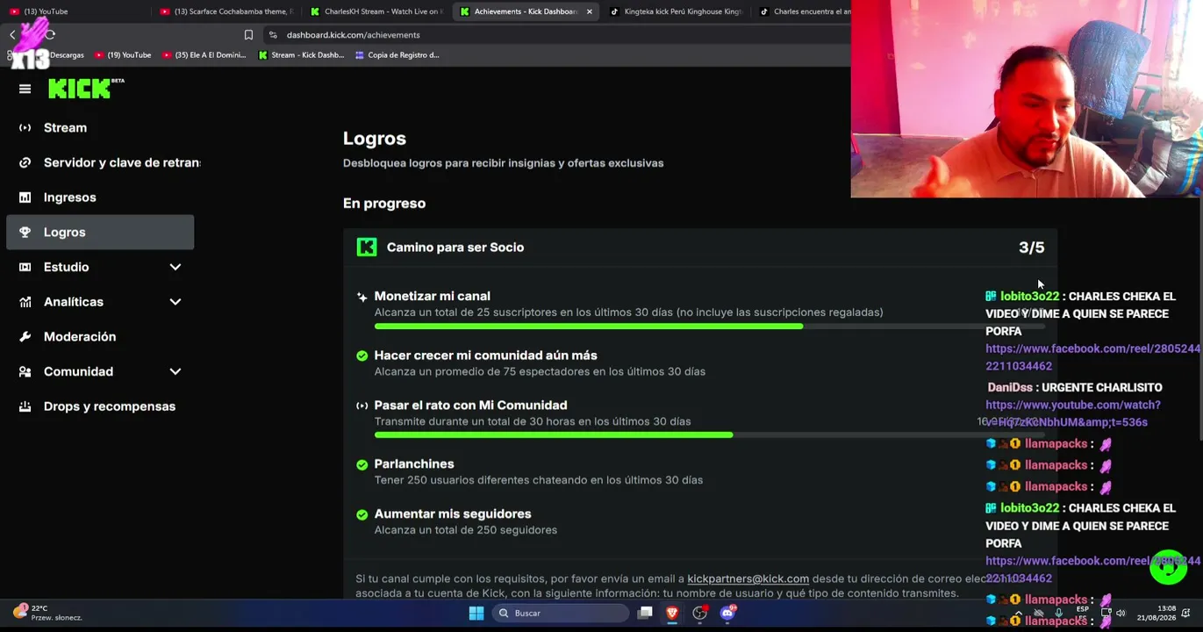Viewport: 1203px width, 632px height.
Task: Click the browser back arrow
Action: pos(12,35)
